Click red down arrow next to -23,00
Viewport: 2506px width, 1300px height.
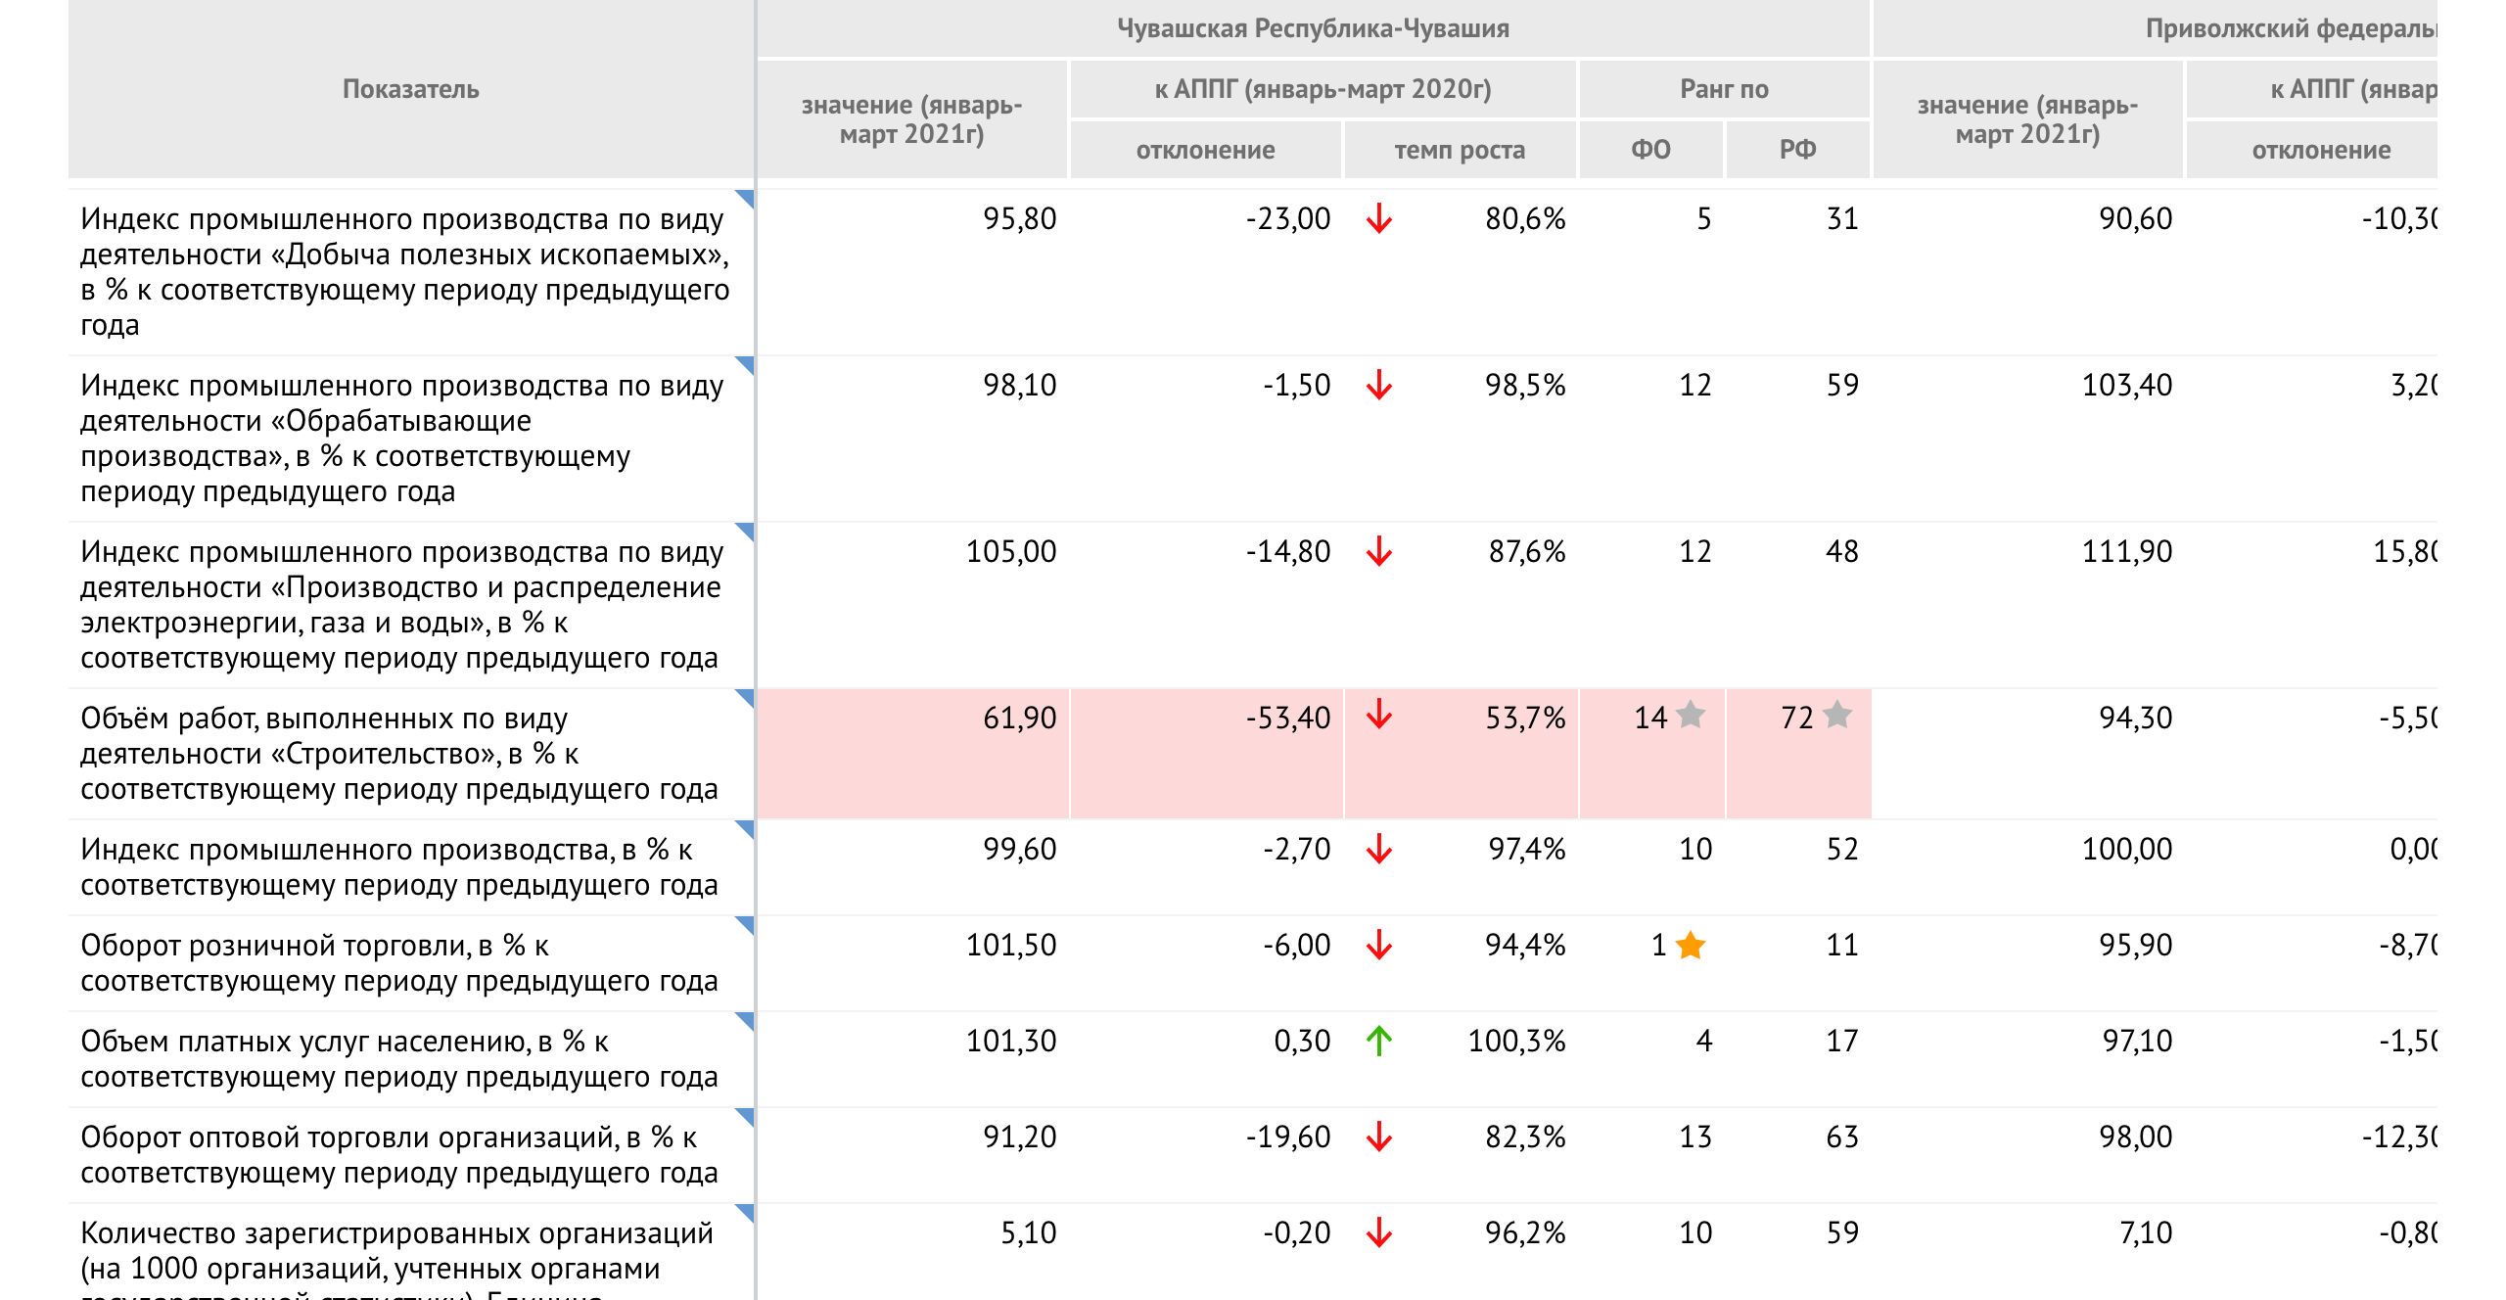pyautogui.click(x=1379, y=218)
